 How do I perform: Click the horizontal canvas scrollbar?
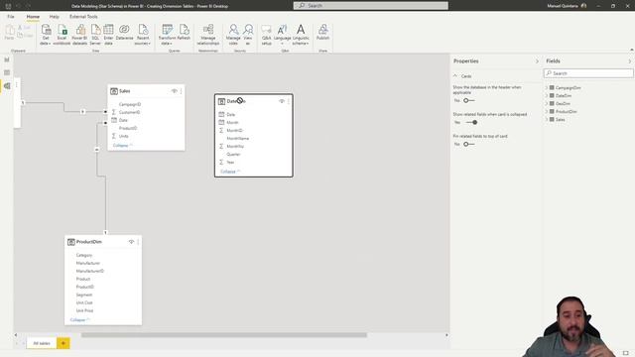(224, 335)
